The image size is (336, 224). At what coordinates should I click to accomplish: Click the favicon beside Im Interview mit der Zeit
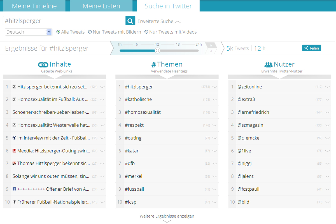point(15,138)
